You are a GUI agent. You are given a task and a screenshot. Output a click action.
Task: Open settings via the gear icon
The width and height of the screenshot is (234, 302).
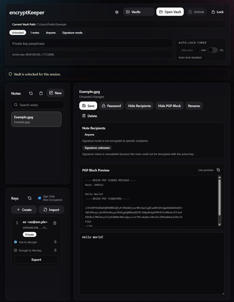[117, 12]
